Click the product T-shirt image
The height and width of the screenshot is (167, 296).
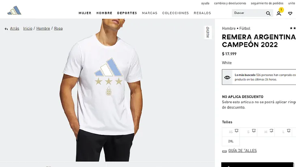103,90
